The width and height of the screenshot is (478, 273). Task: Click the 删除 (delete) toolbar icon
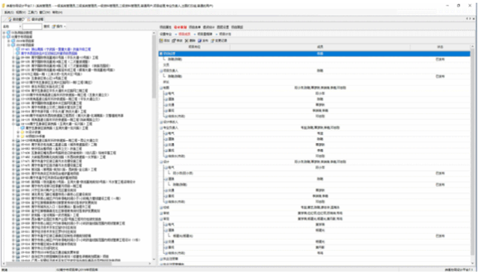coord(186,41)
